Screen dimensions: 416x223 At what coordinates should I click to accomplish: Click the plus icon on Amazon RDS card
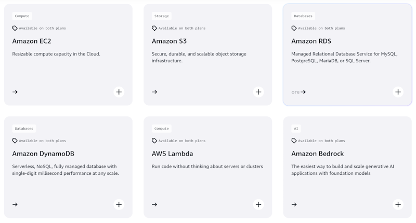point(398,92)
